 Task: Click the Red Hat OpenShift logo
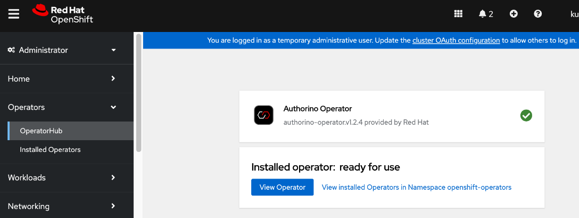(62, 14)
